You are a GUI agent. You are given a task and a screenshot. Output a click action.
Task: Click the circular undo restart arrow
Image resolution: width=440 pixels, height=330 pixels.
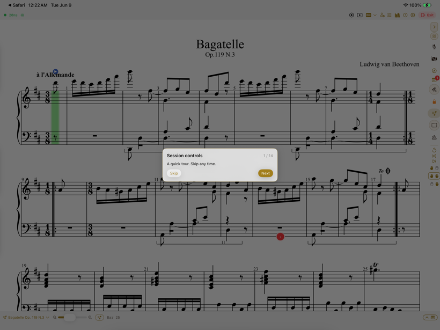point(434,150)
